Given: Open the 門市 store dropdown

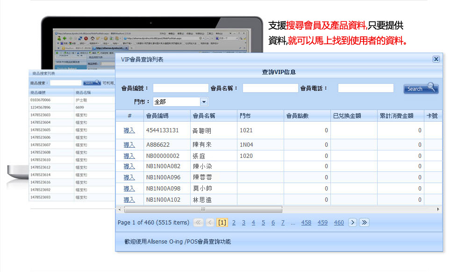Looking at the screenshot, I should click(204, 102).
